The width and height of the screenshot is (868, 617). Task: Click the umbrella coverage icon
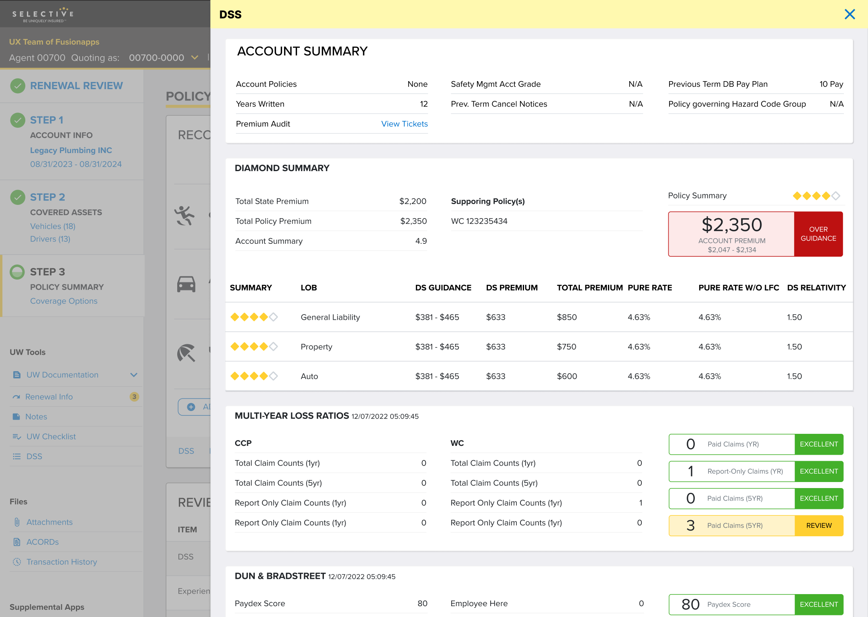point(186,353)
